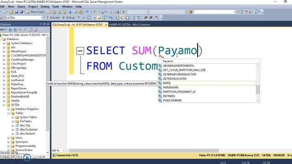Select PARTITION_FRAGMENT_ID suggestion
The image size is (292, 164).
pos(207,92)
